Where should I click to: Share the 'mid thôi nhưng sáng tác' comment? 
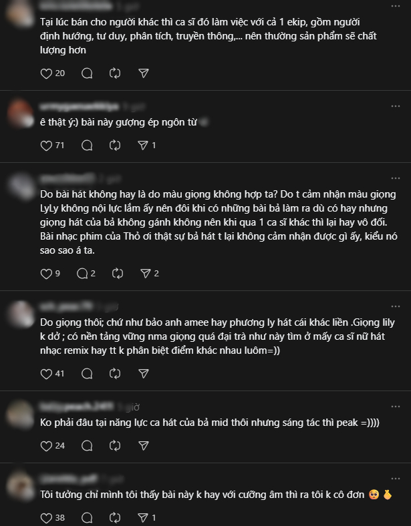[142, 445]
